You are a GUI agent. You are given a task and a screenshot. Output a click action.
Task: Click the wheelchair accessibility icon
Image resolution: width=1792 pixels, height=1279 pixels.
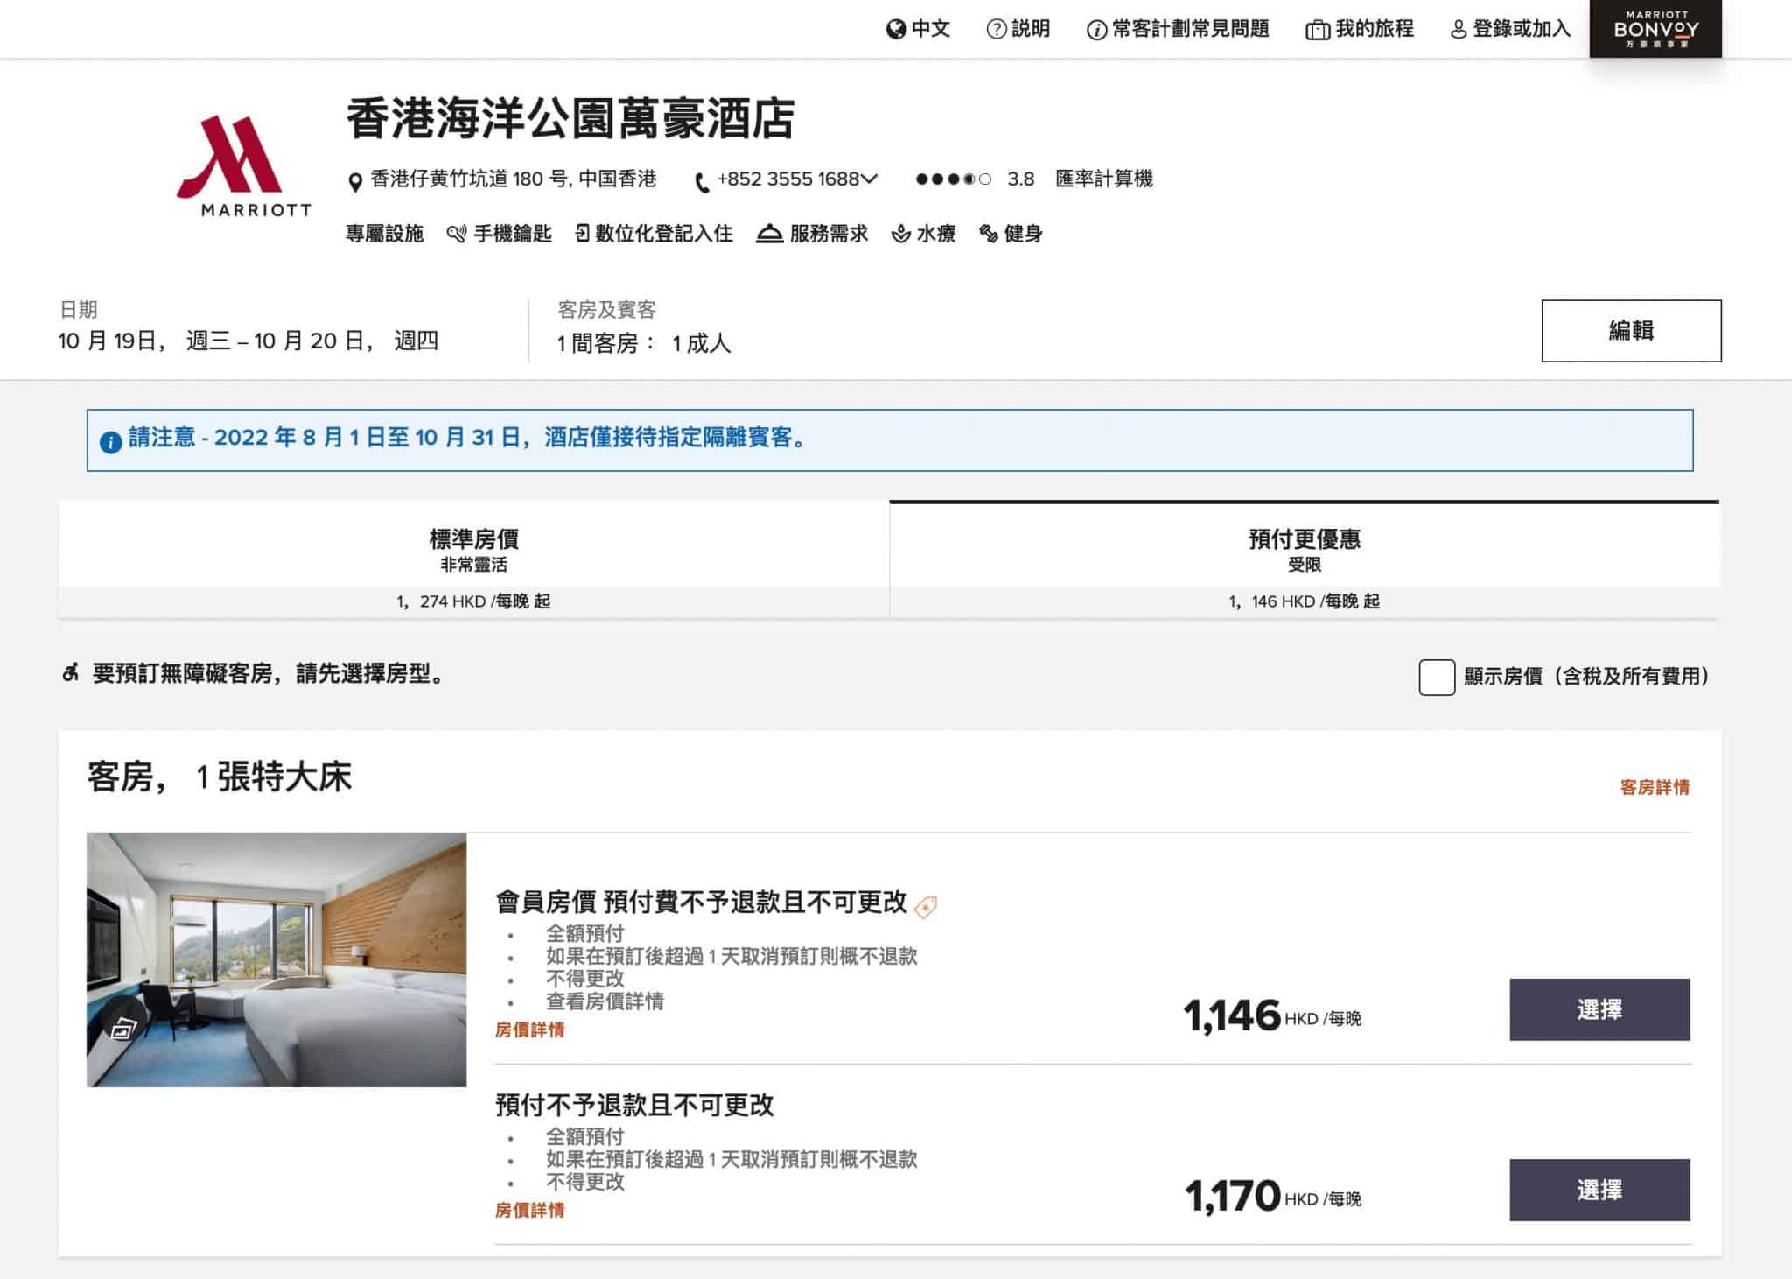tap(71, 673)
